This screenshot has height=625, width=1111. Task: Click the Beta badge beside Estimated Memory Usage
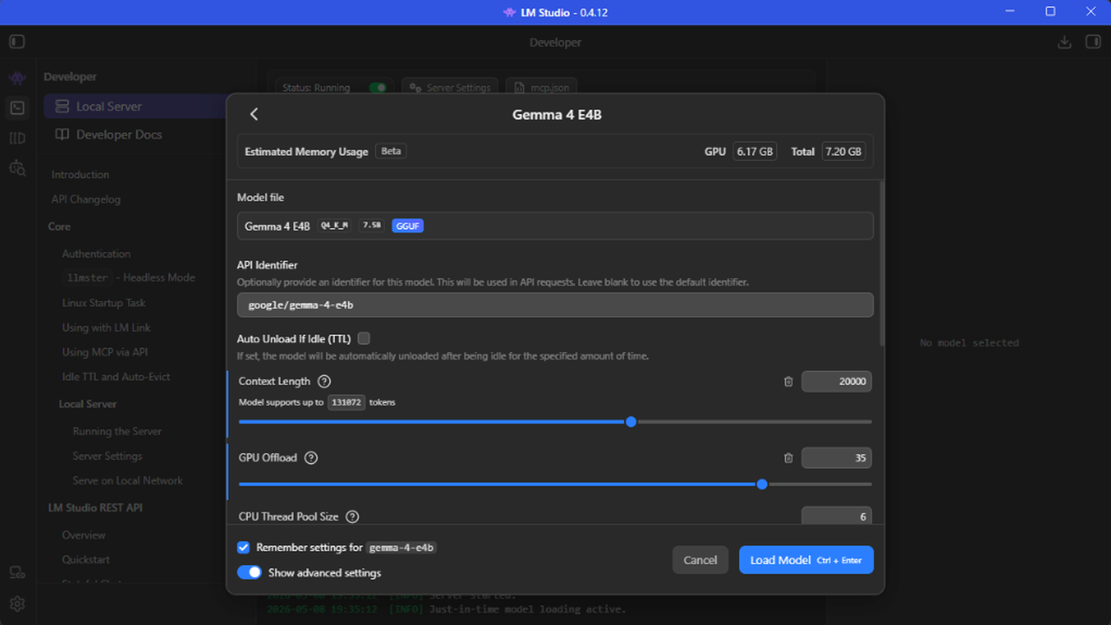click(392, 151)
